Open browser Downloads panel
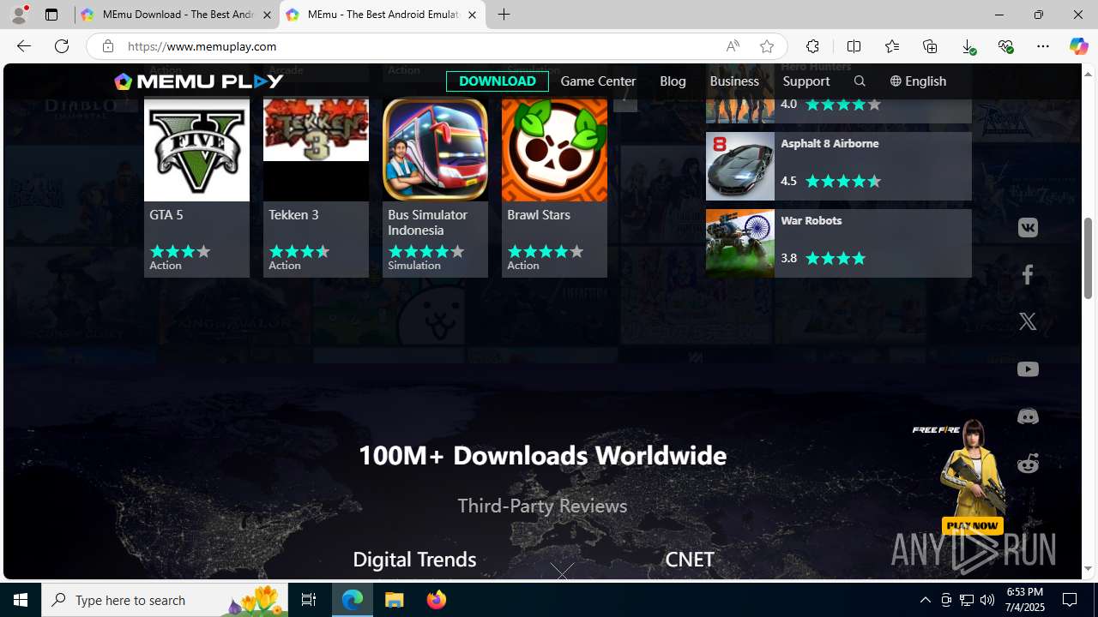 968,46
